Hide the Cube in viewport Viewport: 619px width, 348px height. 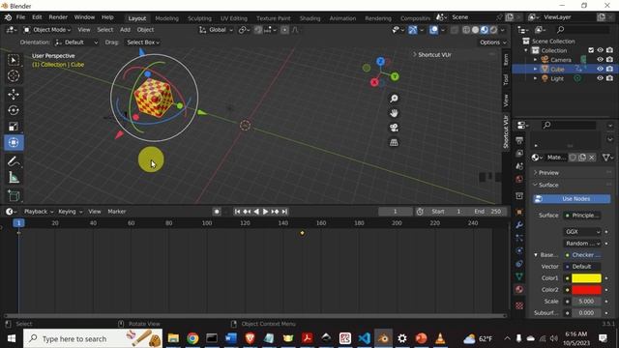coord(600,69)
